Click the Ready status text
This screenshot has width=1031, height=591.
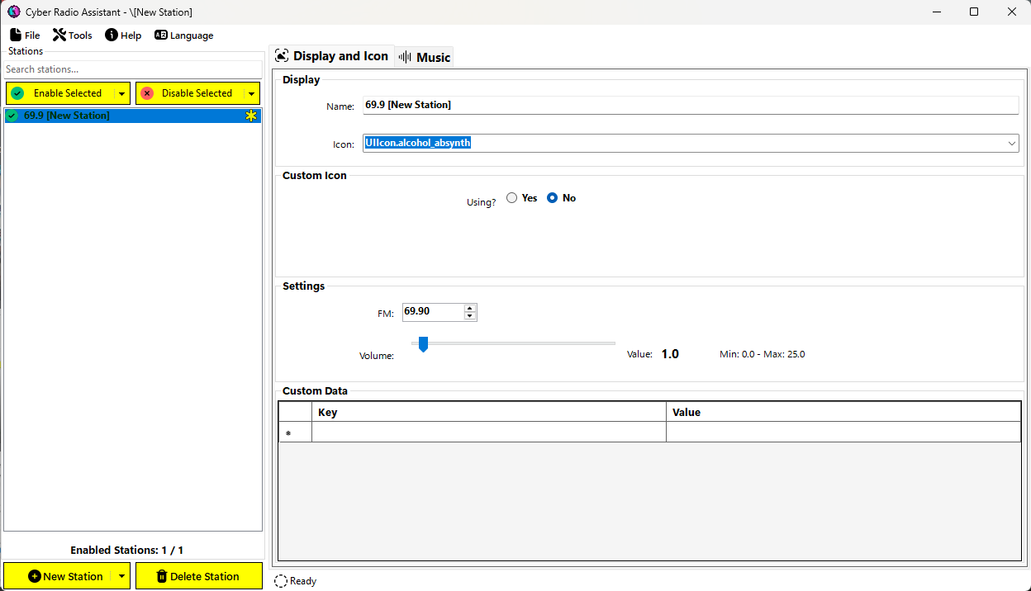coord(303,581)
